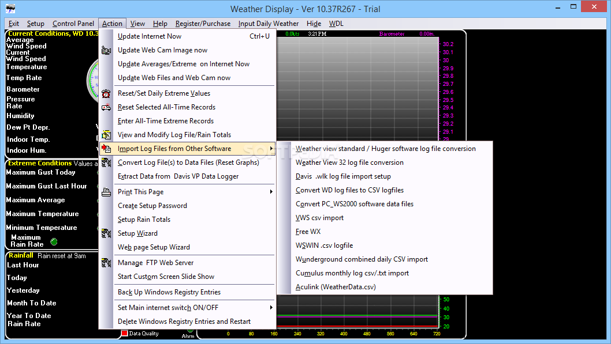Expand the Print This Page submenu arrow
Image resolution: width=611 pixels, height=344 pixels.
(x=271, y=192)
